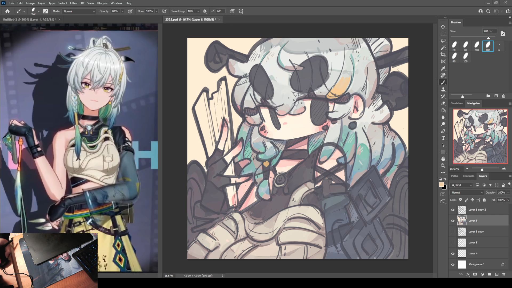Image resolution: width=512 pixels, height=288 pixels.
Task: Switch to the Swatches panel tab
Action: pyautogui.click(x=457, y=103)
